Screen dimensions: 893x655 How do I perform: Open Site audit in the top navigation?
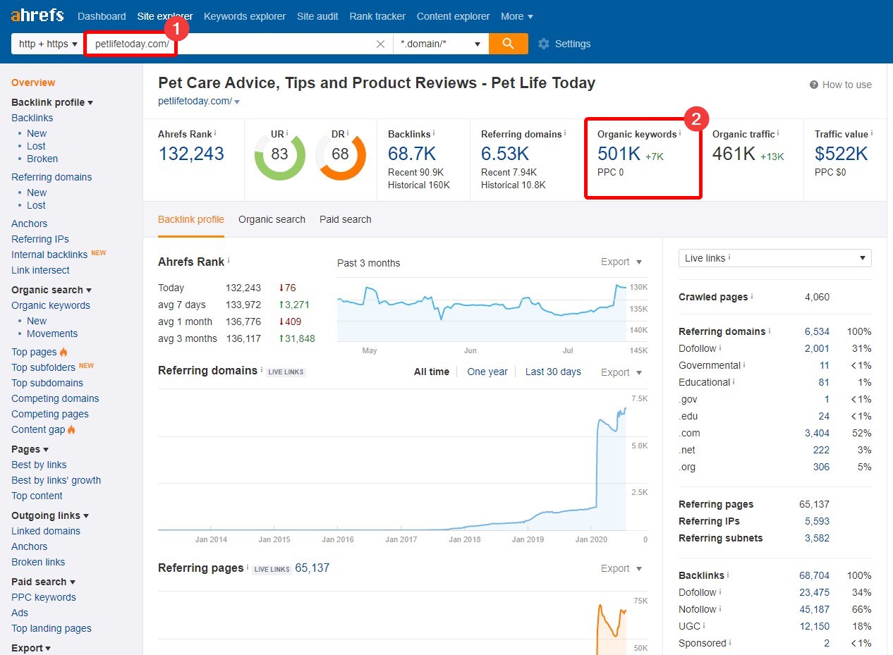[x=317, y=16]
